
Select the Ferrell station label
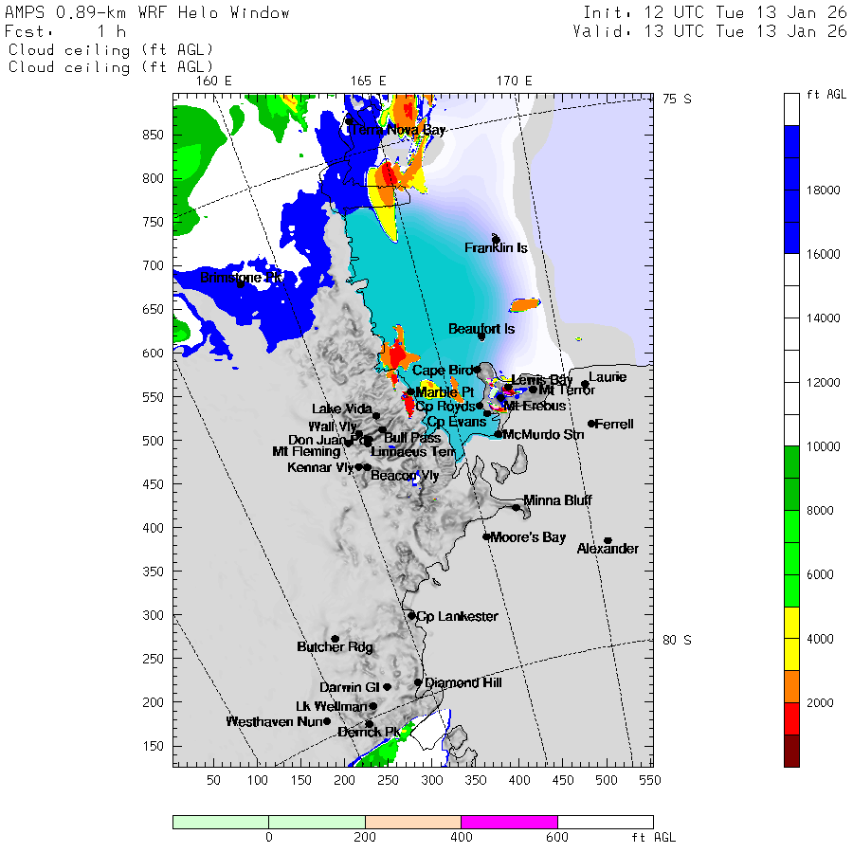[614, 425]
